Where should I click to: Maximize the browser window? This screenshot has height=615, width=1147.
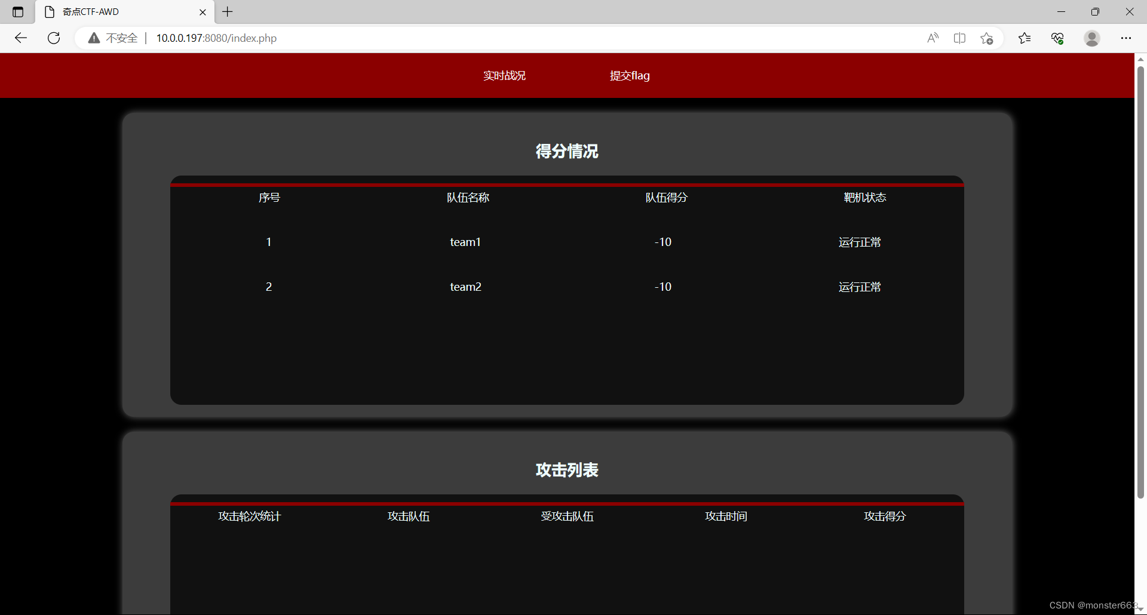[1095, 12]
